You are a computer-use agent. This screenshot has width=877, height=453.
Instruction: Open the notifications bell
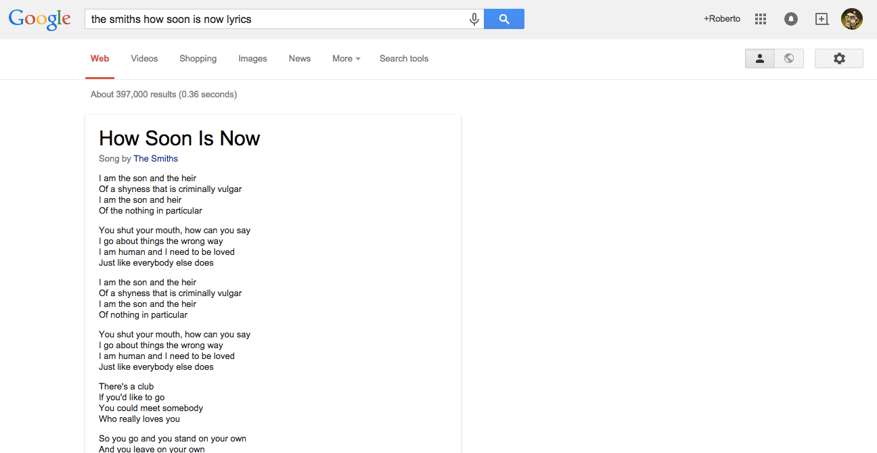pos(790,19)
